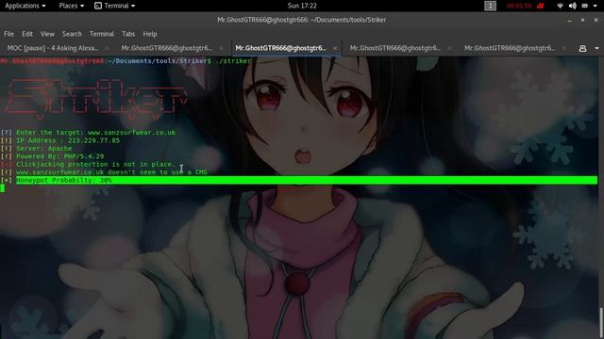The image size is (604, 339).
Task: Click the new tab icon button
Action: coord(582,48)
